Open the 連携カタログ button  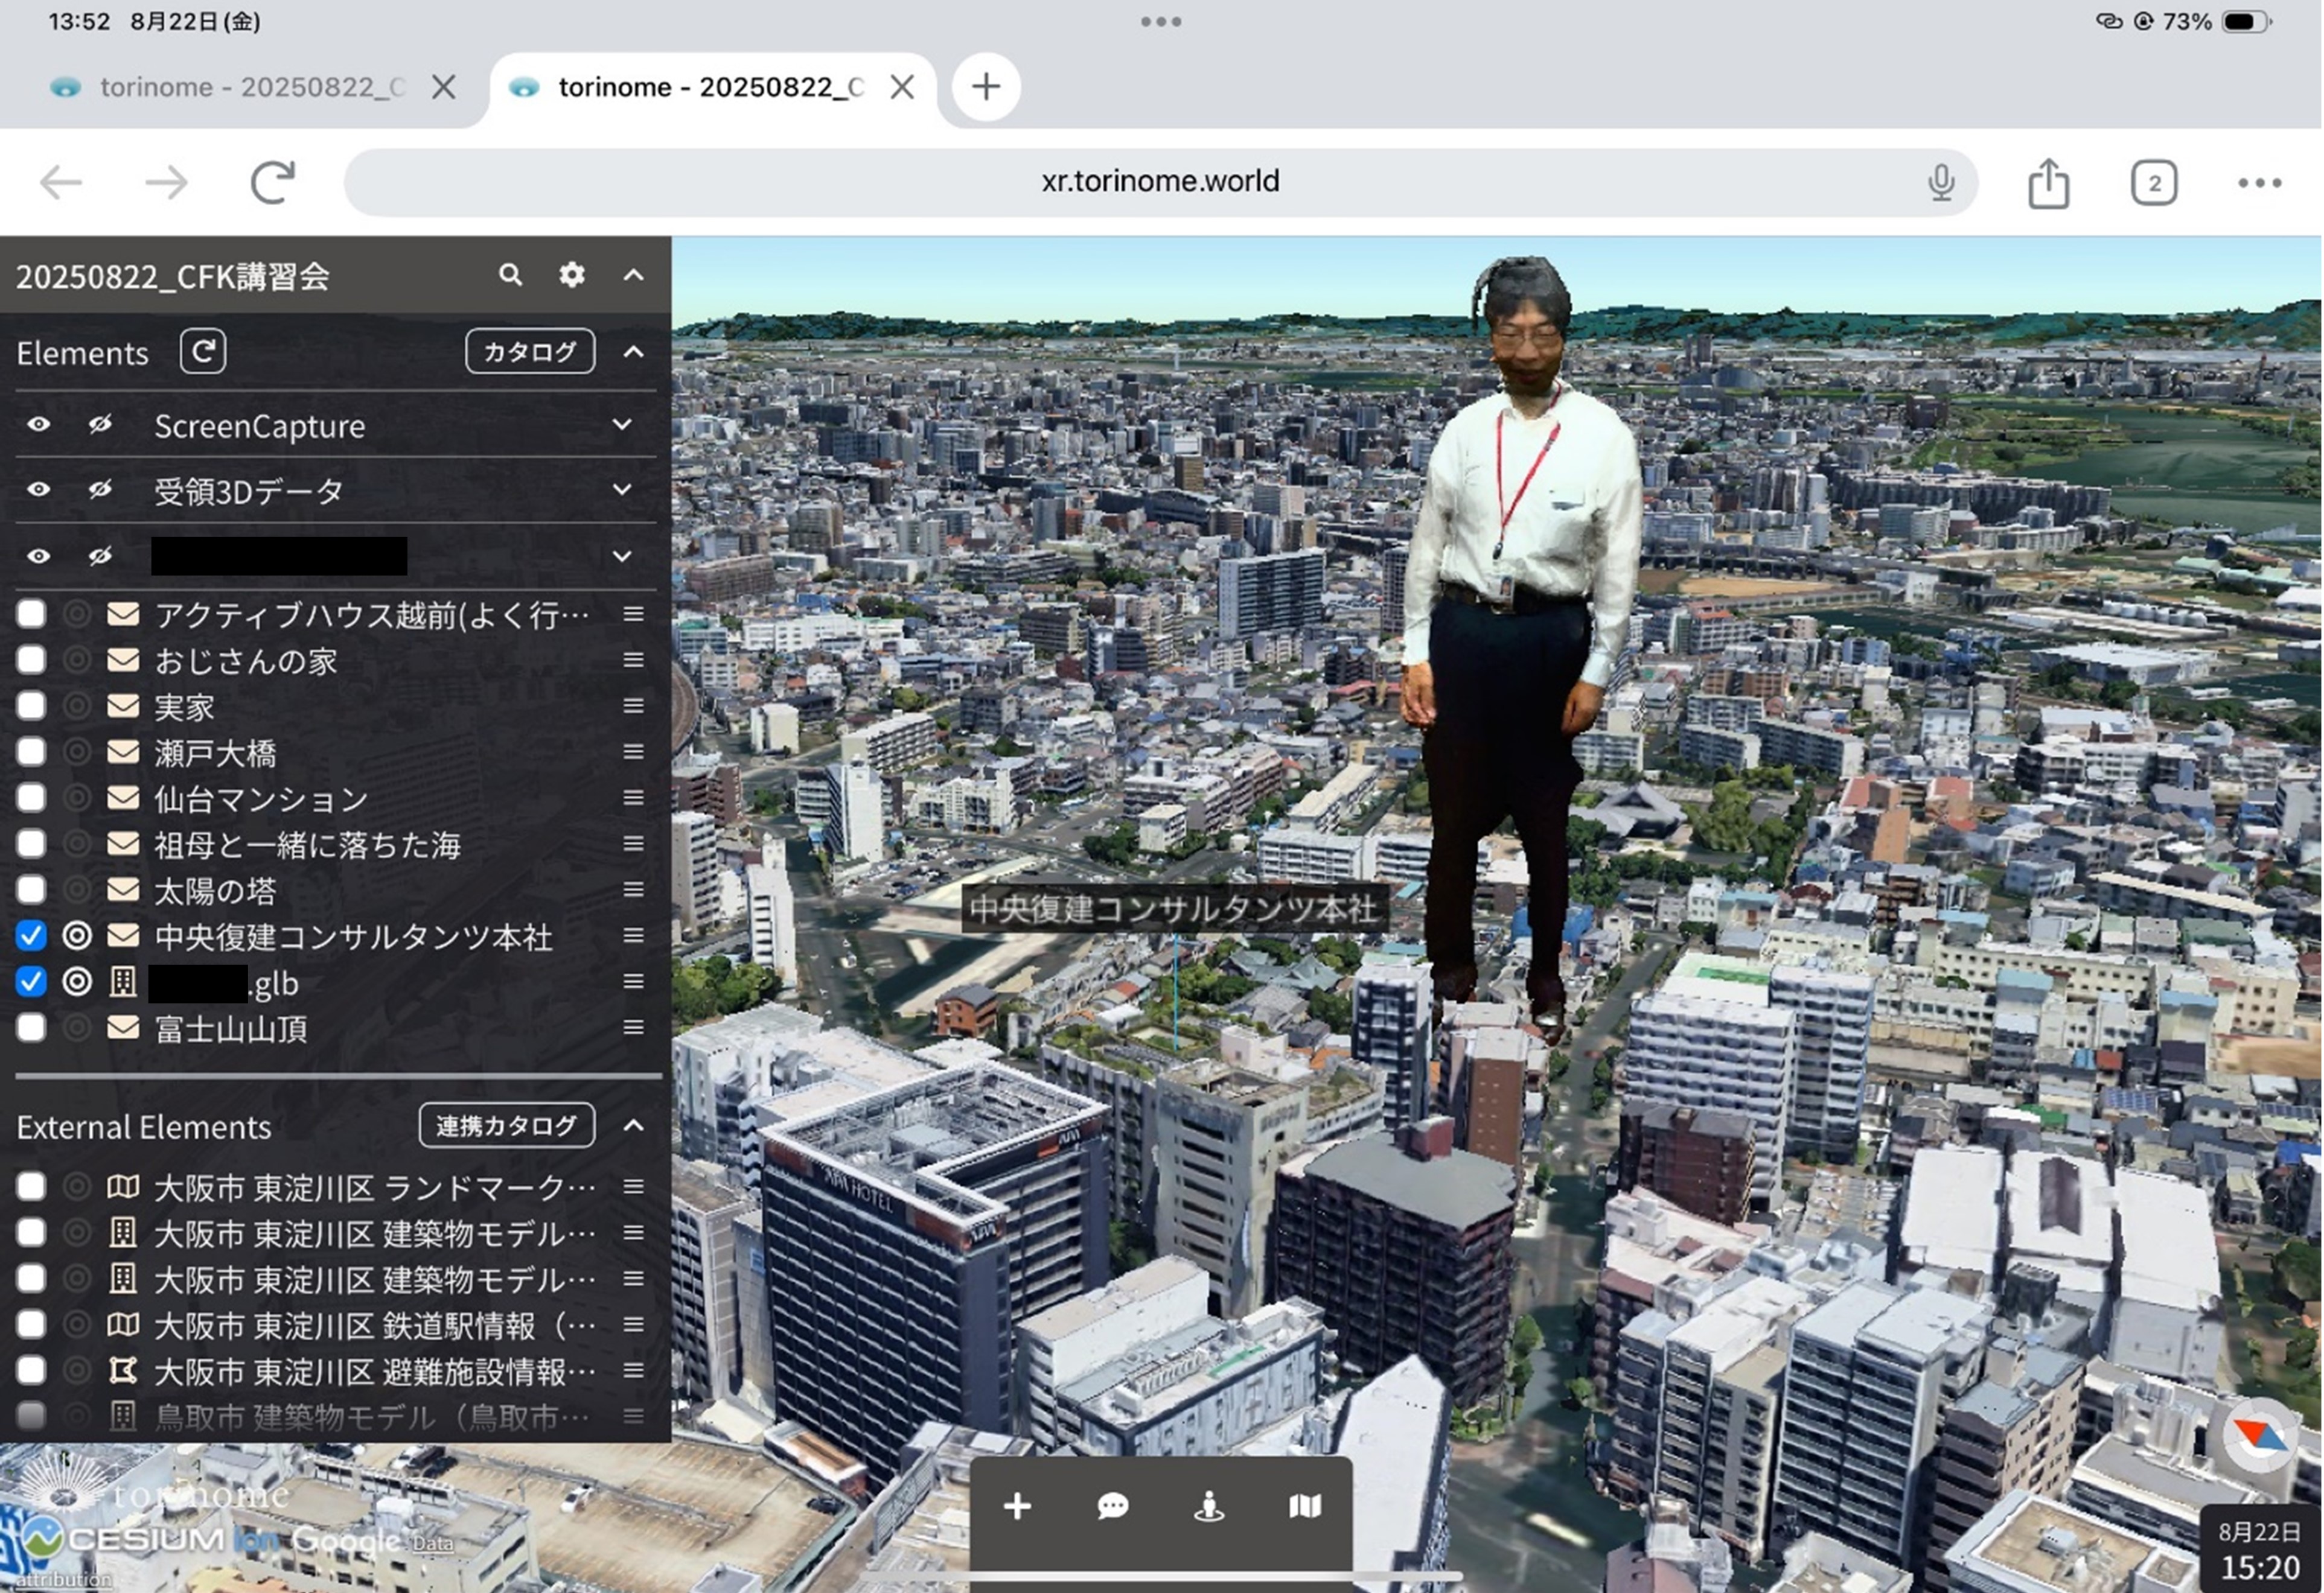[x=507, y=1125]
